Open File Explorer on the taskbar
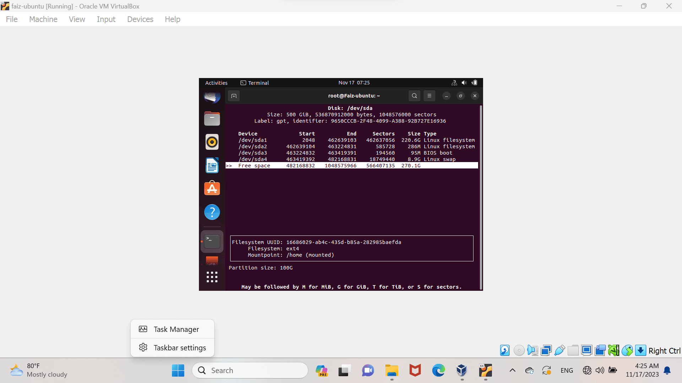 [391, 371]
